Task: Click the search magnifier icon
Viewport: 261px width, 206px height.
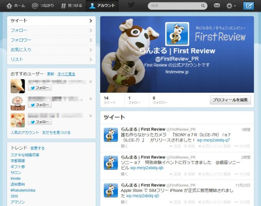Action: [x=203, y=6]
